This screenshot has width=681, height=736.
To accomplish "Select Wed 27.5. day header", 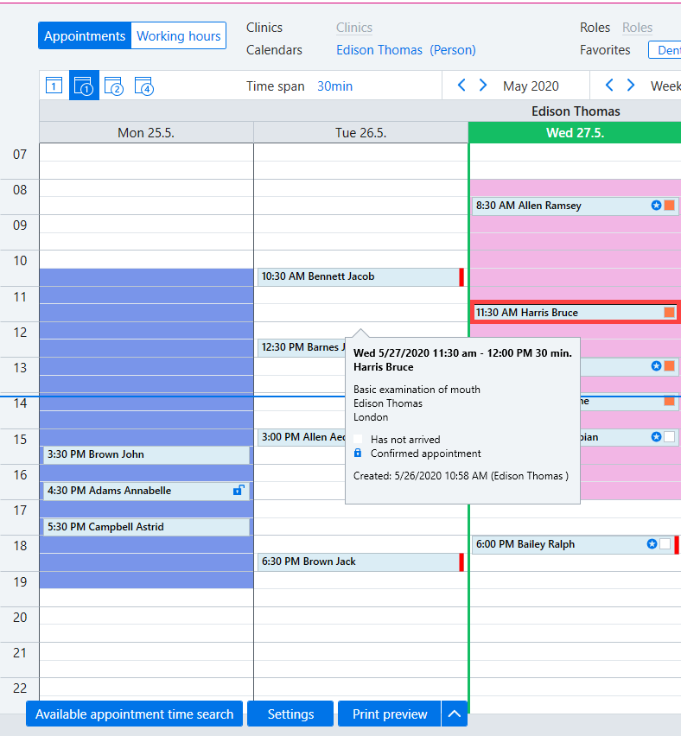I will point(575,133).
